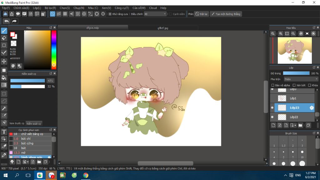The image size is (320, 180).
Task: Zoom in on the Navigator panel
Action: 281,34
